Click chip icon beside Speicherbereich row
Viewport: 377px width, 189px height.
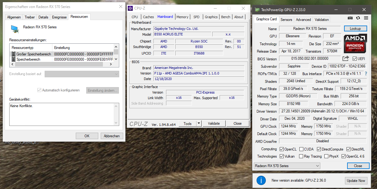[13, 59]
